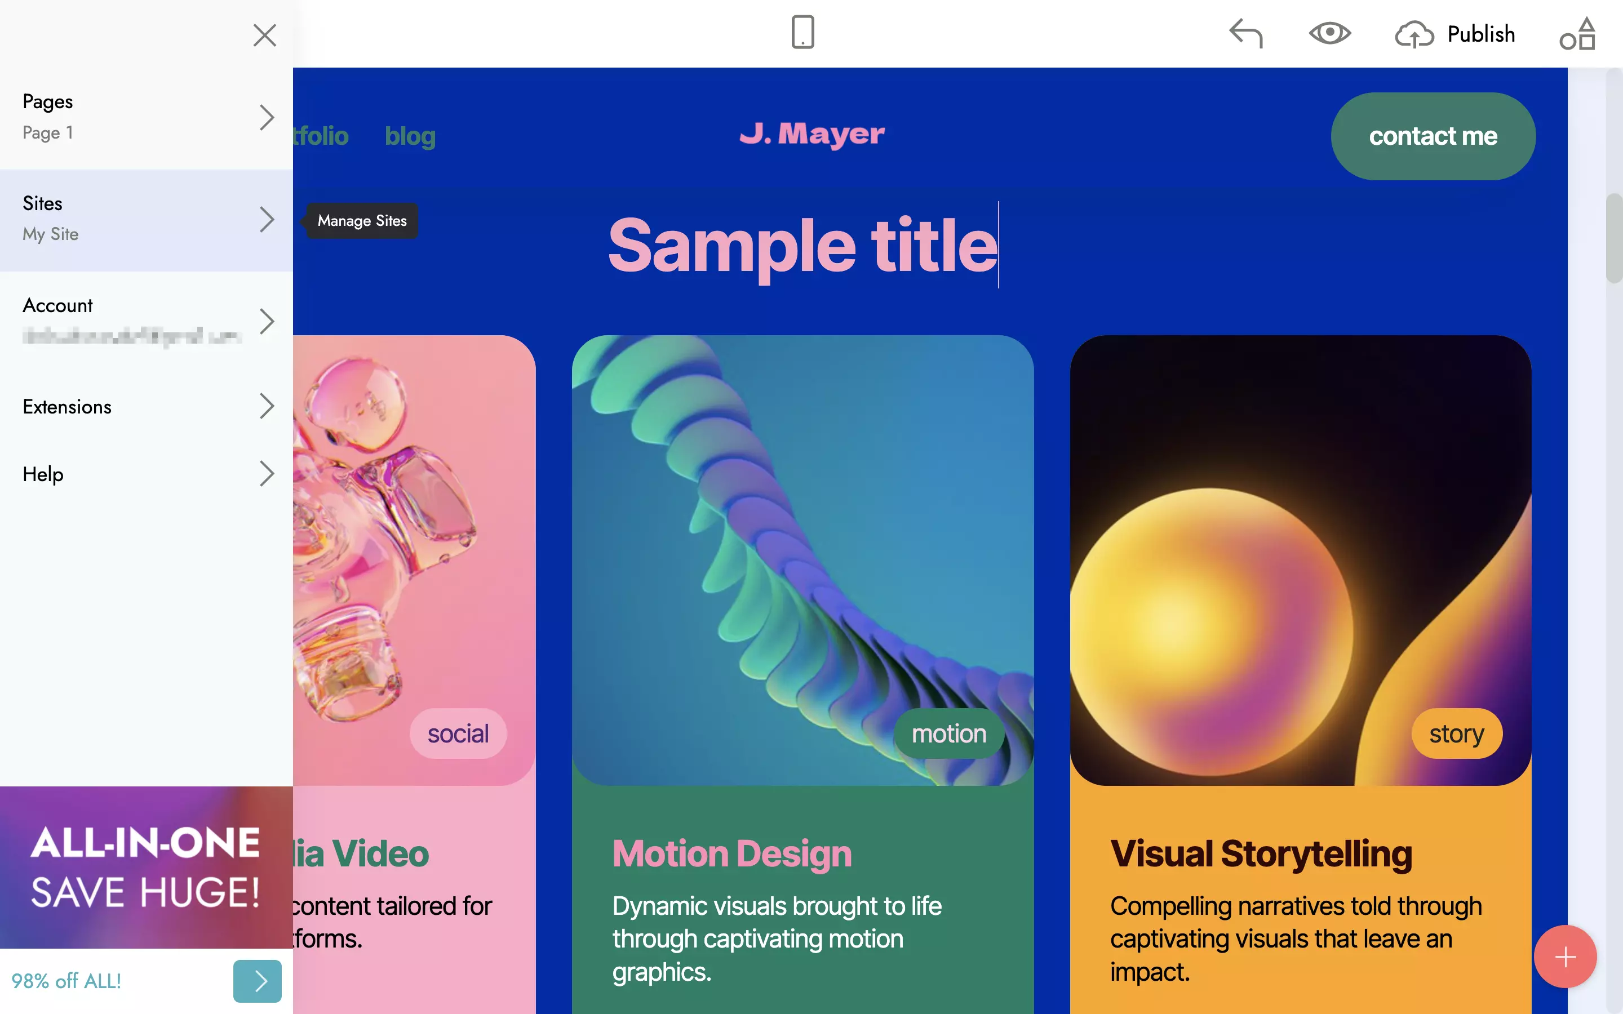Viewport: 1623px width, 1014px height.
Task: Click the cloud Publish icon
Action: [1413, 33]
